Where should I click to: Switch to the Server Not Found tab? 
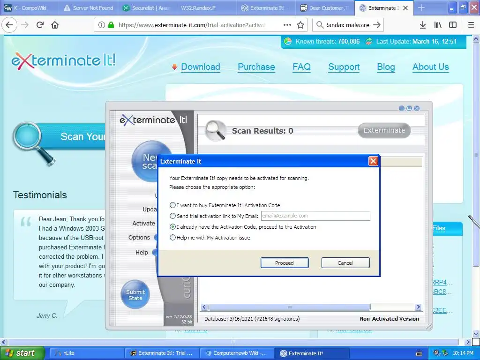[88, 8]
